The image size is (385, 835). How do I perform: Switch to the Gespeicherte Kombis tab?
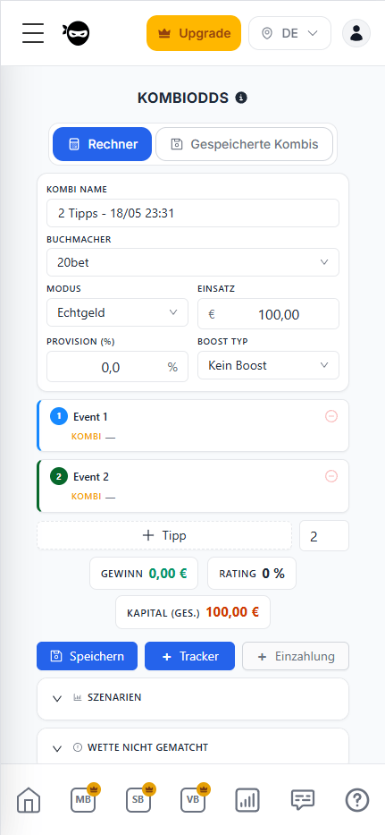click(245, 144)
